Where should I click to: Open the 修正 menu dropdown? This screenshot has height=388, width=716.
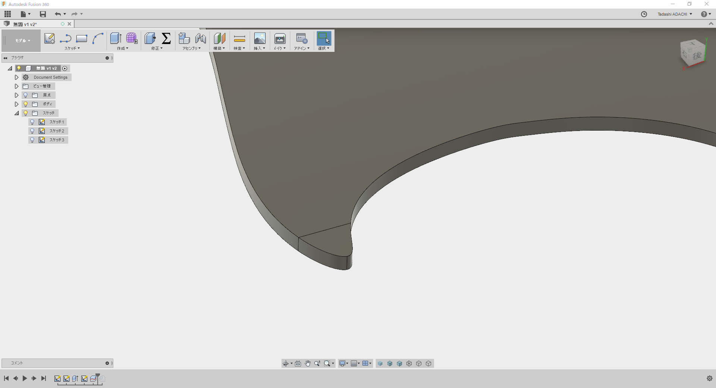pos(157,48)
